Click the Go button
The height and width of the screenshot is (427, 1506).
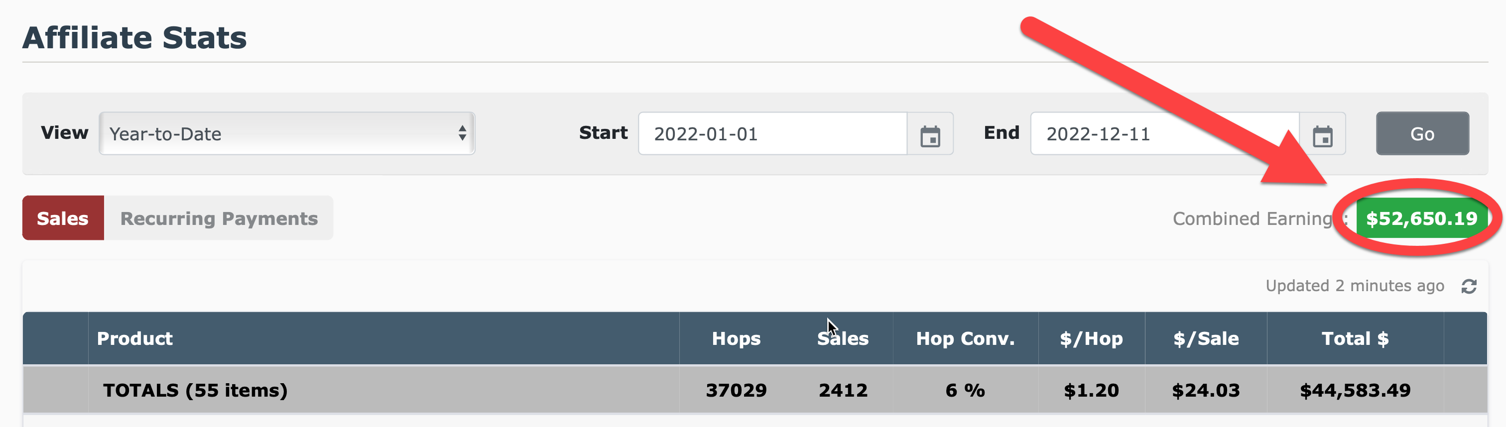1422,134
